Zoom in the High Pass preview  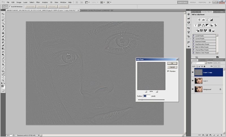coord(157,92)
